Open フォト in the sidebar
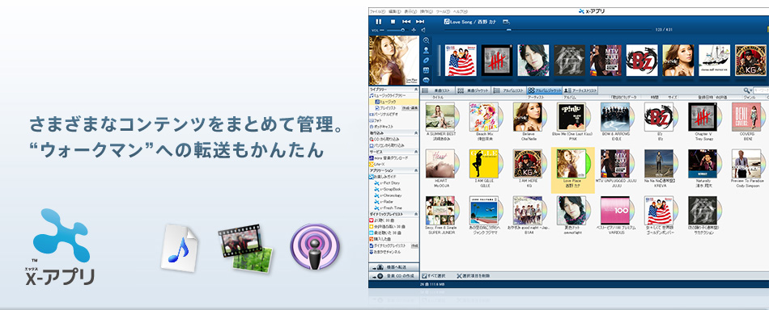Screen dimensions: 769x310 pyautogui.click(x=375, y=119)
